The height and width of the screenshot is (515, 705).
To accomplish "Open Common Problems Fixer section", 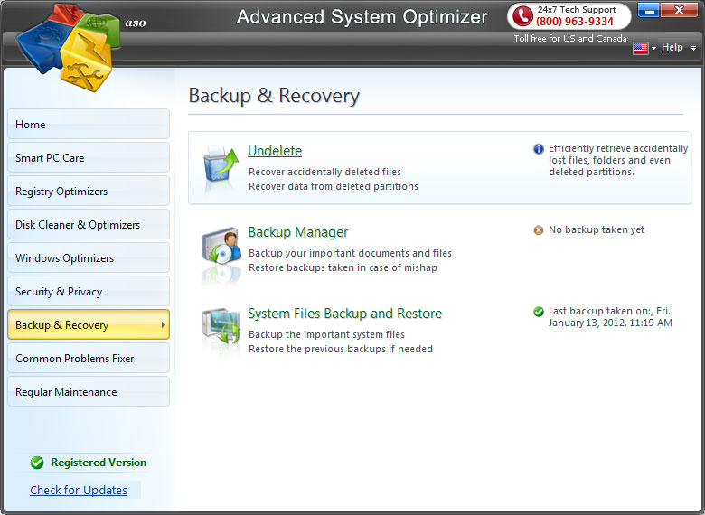I will click(x=89, y=358).
